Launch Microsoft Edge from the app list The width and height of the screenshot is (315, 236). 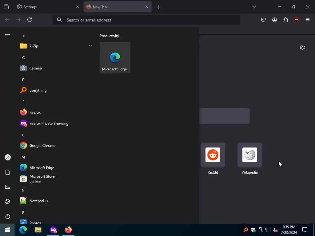56,167
